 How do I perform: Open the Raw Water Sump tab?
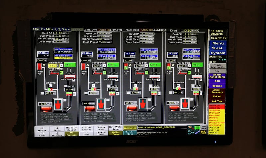point(115,128)
